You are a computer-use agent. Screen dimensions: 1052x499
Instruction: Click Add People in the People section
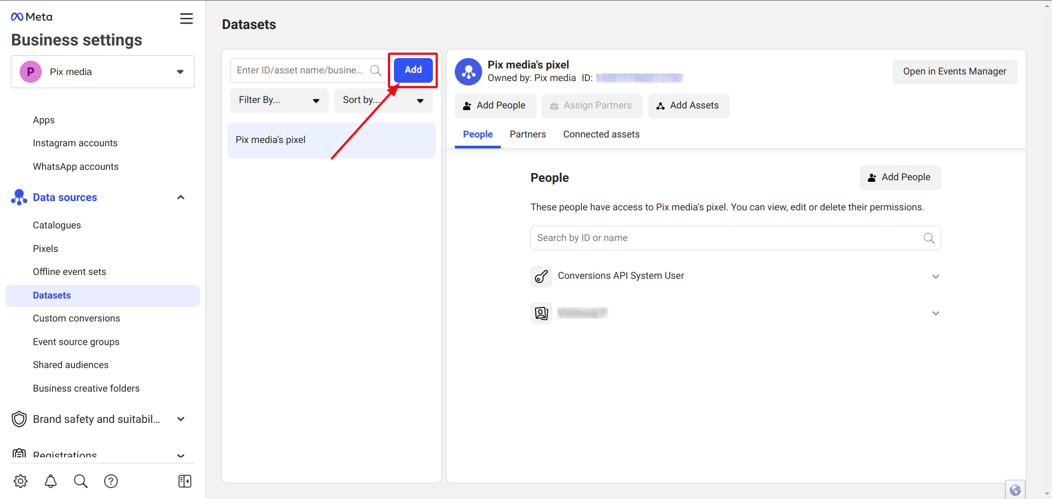[x=900, y=177]
